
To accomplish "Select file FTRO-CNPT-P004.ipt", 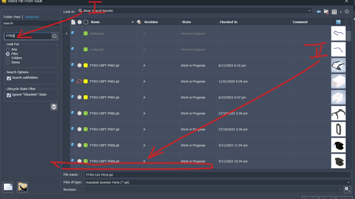I will (104, 97).
